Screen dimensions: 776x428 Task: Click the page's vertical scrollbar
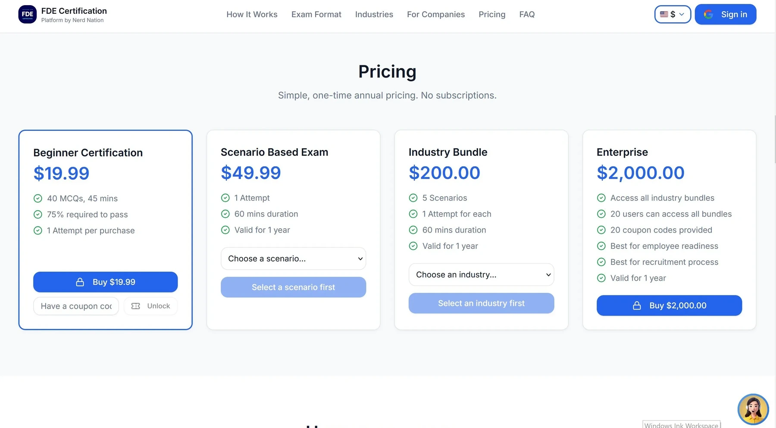click(x=774, y=139)
